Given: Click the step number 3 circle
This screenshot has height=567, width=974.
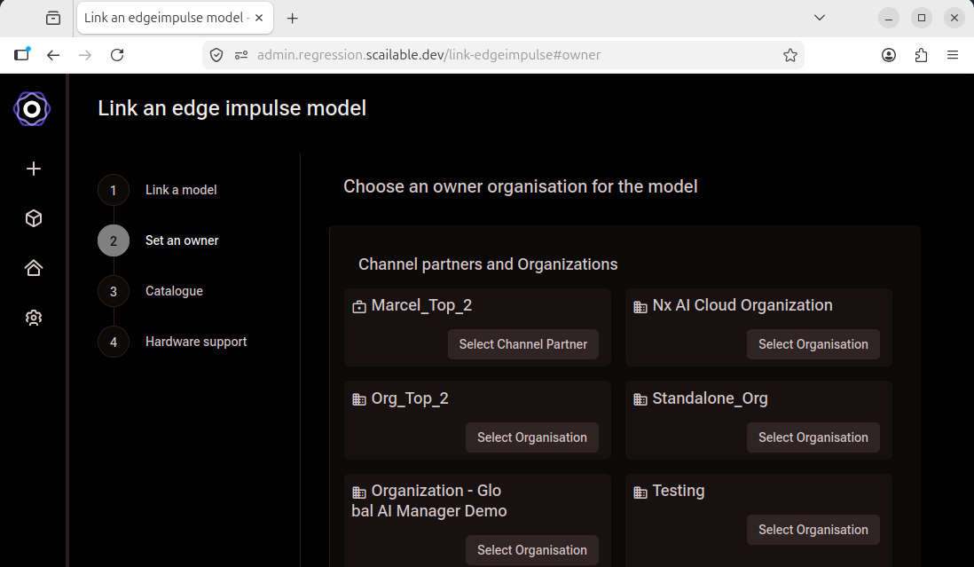Looking at the screenshot, I should 113,291.
